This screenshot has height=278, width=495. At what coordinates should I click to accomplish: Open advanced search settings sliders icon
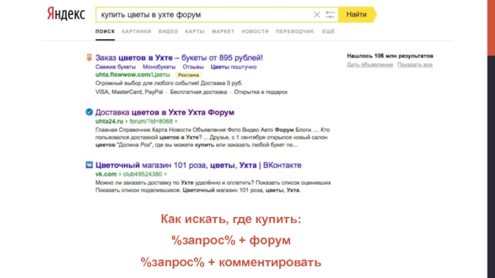(330, 14)
